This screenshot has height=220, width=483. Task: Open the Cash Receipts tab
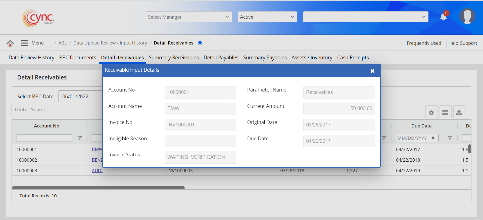353,58
